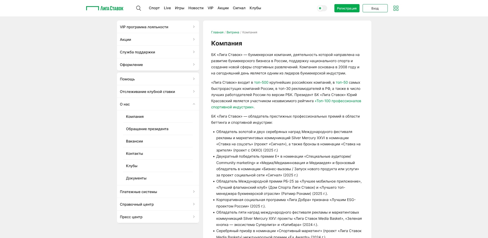Image resolution: width=488 pixels, height=238 pixels.
Task: Open the «Спорт» navigation menu
Action: pyautogui.click(x=154, y=8)
